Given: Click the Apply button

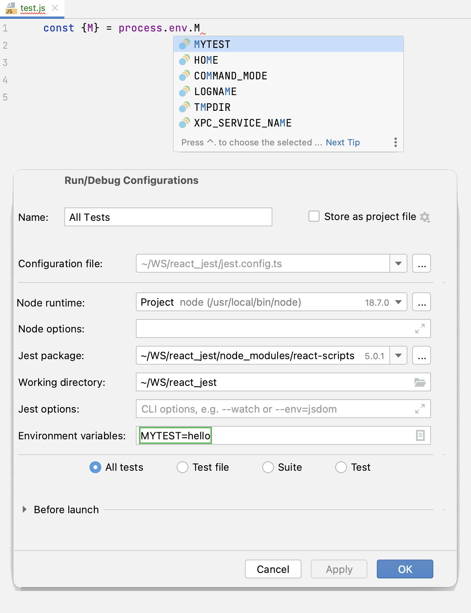Looking at the screenshot, I should 338,569.
